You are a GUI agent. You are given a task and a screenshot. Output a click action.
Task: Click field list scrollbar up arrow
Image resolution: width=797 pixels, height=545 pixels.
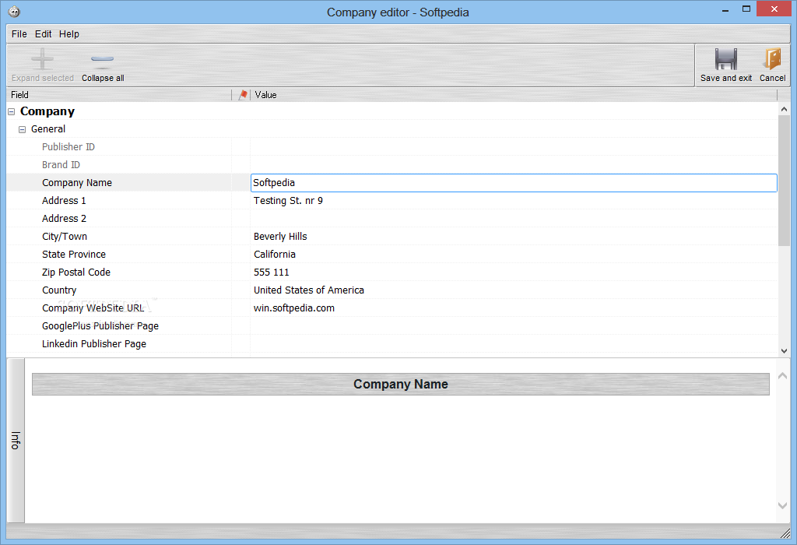(x=784, y=109)
